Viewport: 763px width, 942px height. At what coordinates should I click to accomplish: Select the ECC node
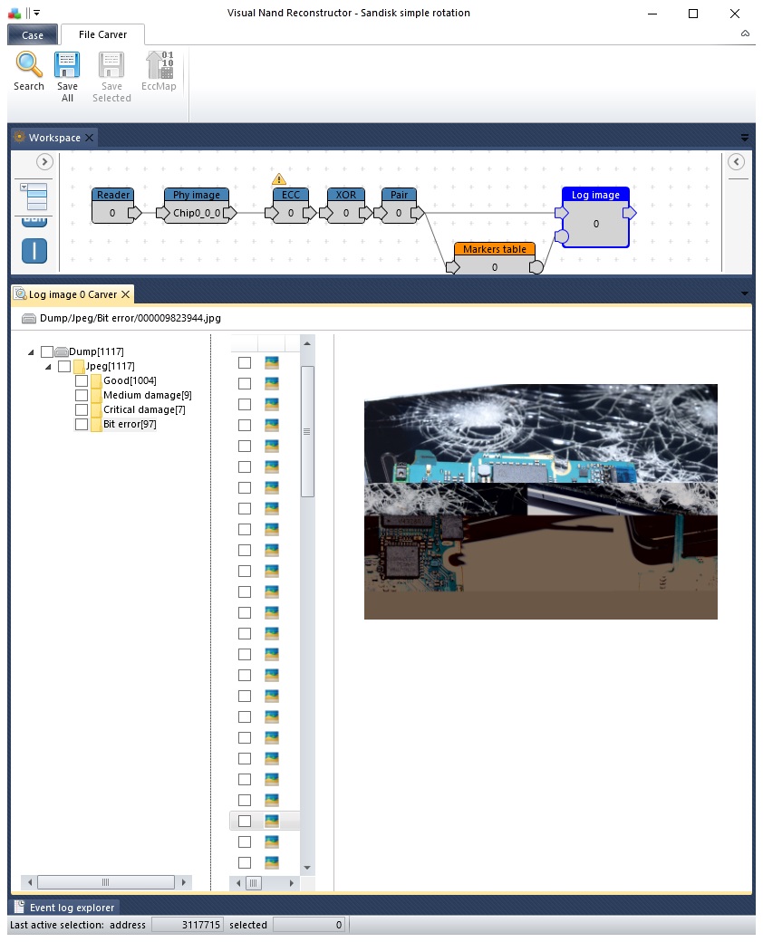290,206
